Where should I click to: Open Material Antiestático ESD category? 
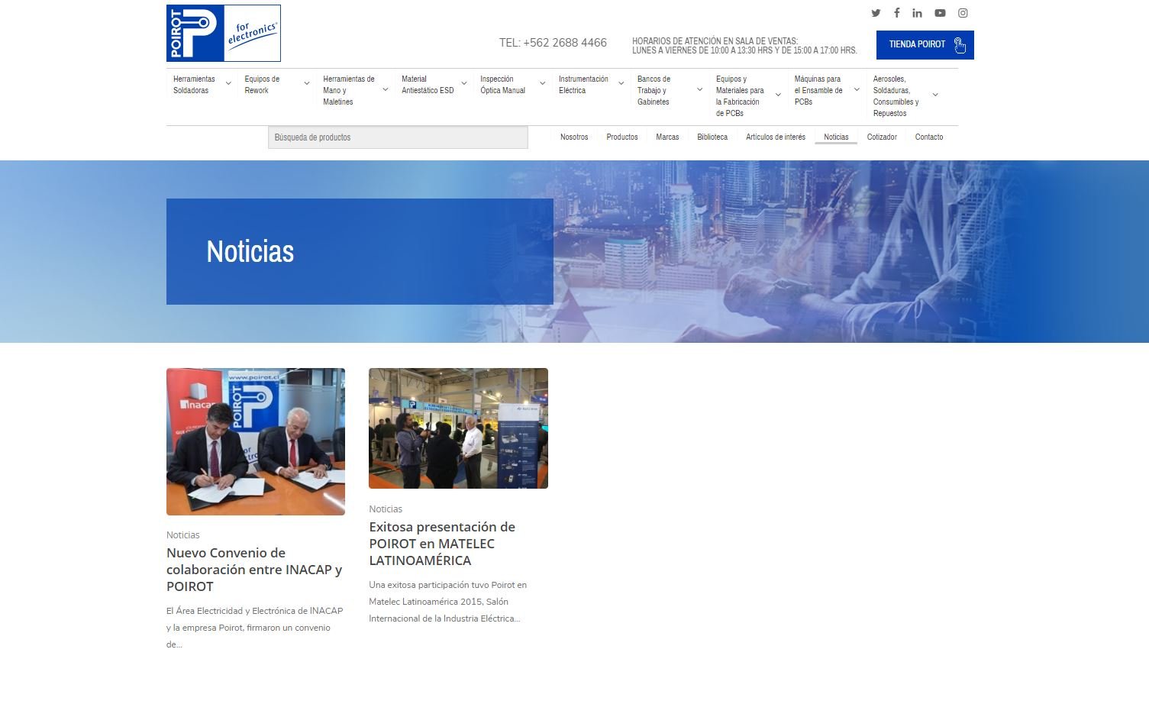click(x=428, y=85)
